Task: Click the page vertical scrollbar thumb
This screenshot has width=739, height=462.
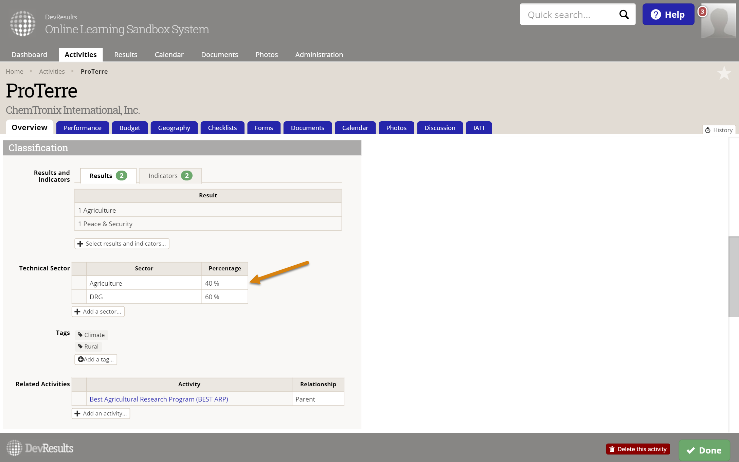Action: click(734, 277)
